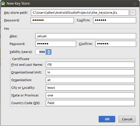Image resolution: width=140 pixels, height=126 pixels.
Task: Click the 'Alias:' label
Action: pos(13,36)
